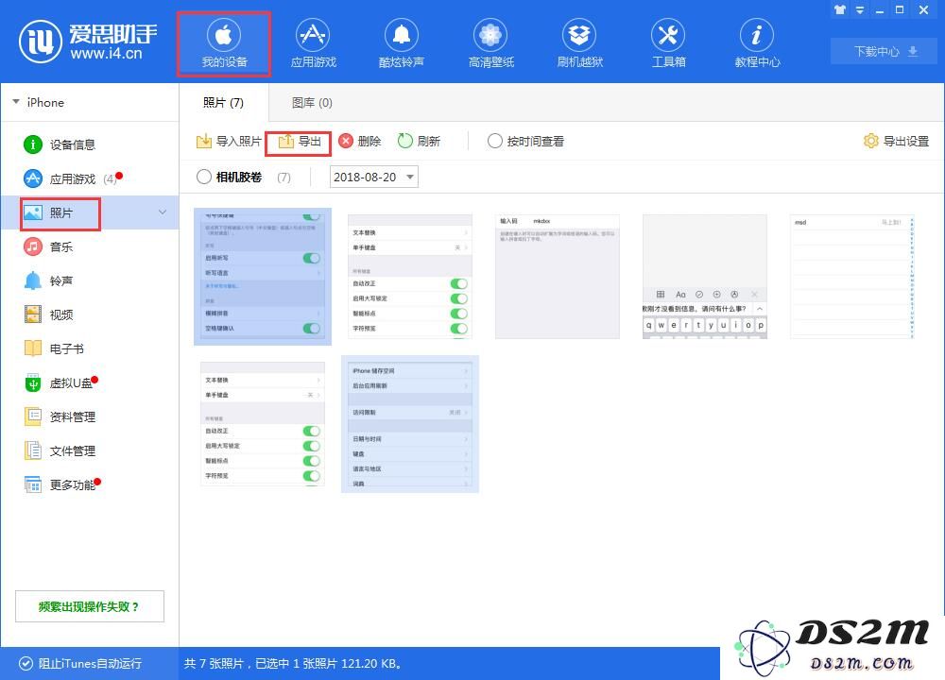Select the msd contact list thumbnail
Viewport: 945px width, 680px height.
(x=852, y=277)
